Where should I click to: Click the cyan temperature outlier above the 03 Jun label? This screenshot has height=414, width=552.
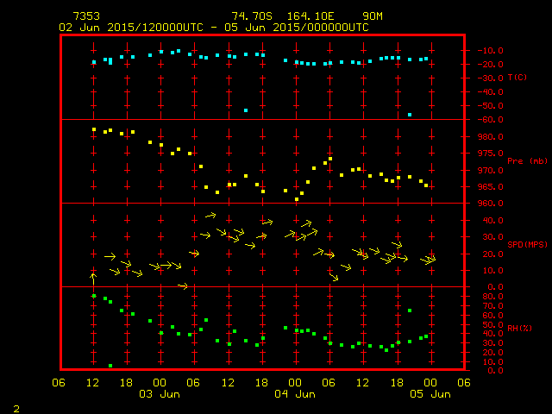[x=246, y=110]
